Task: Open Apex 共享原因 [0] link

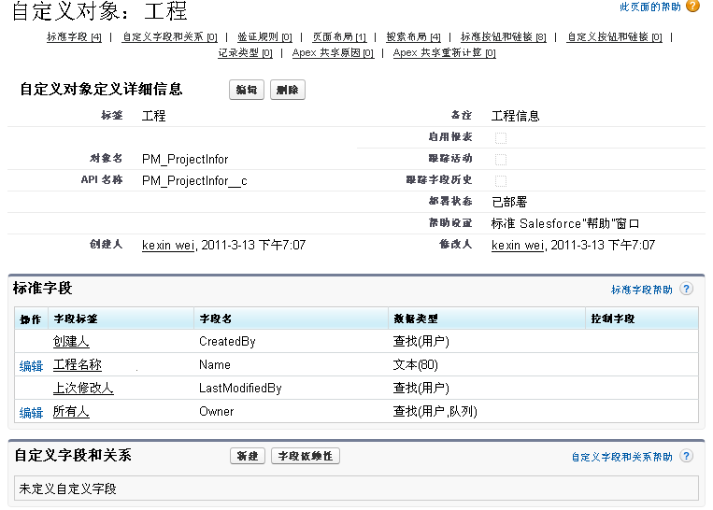Action: point(333,52)
